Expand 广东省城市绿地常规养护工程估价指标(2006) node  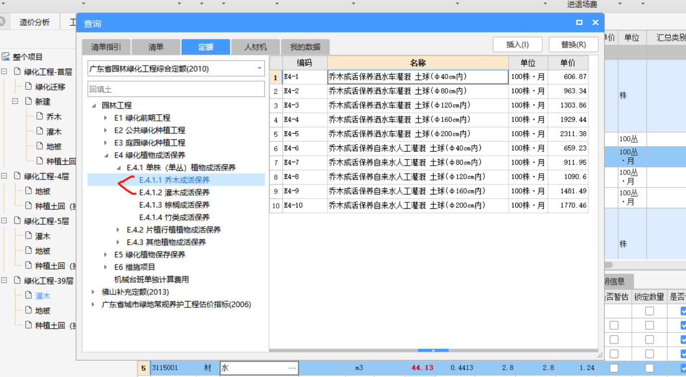click(x=94, y=304)
